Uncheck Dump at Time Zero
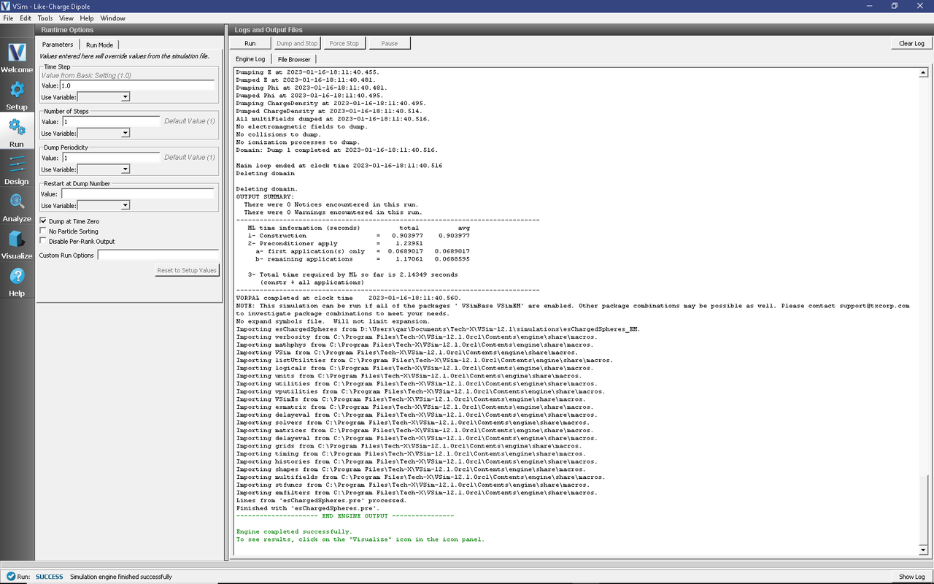The height and width of the screenshot is (584, 934). (x=43, y=221)
